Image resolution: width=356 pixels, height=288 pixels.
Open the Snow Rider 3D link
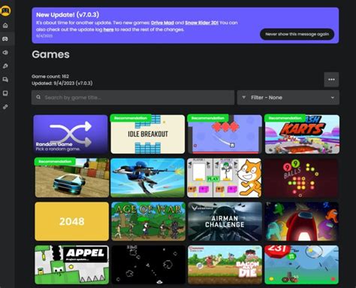point(201,23)
